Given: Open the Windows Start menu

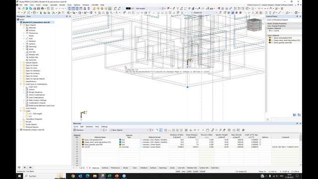Looking at the screenshot, I should pos(19,176).
